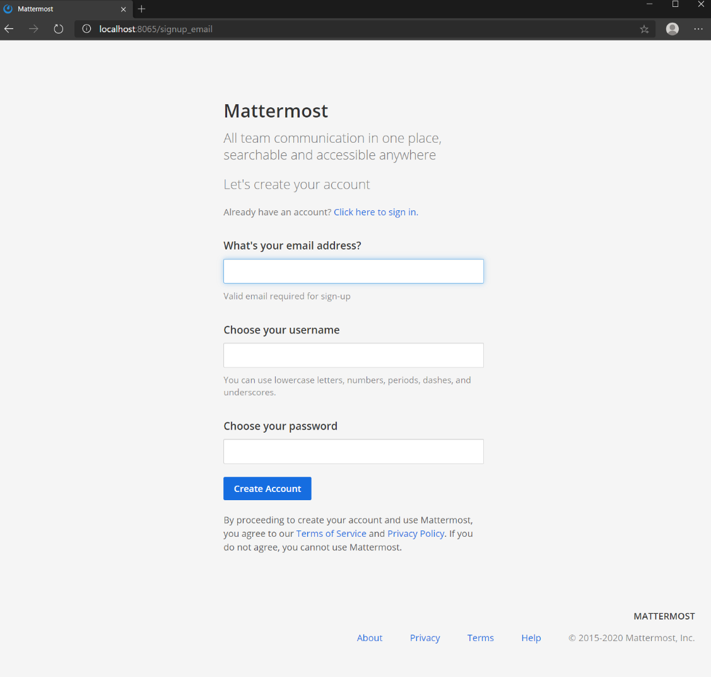Click into the username field
Viewport: 711px width, 677px height.
tap(353, 355)
